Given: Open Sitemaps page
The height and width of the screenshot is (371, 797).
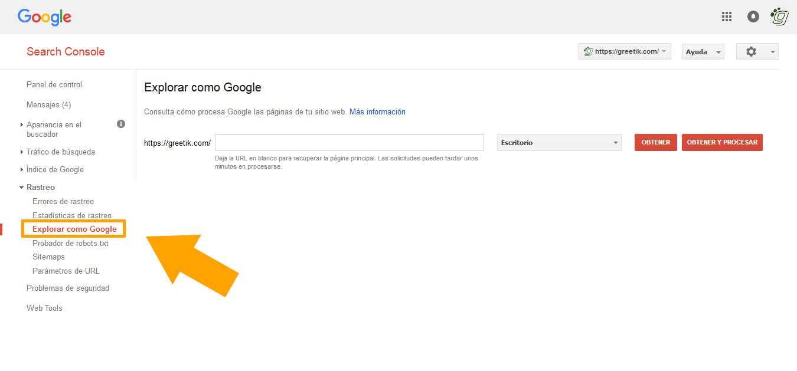Looking at the screenshot, I should point(48,257).
